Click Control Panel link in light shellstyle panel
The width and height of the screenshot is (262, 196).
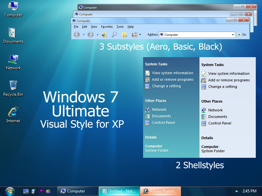pos(220,123)
